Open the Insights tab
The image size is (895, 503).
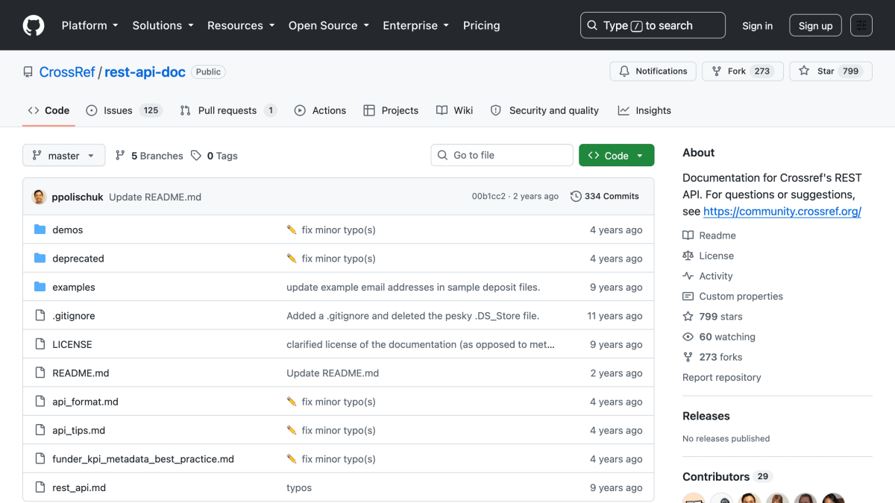point(644,110)
